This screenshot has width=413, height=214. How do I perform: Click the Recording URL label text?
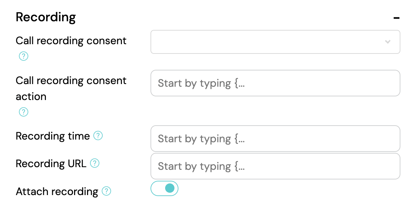point(51,163)
